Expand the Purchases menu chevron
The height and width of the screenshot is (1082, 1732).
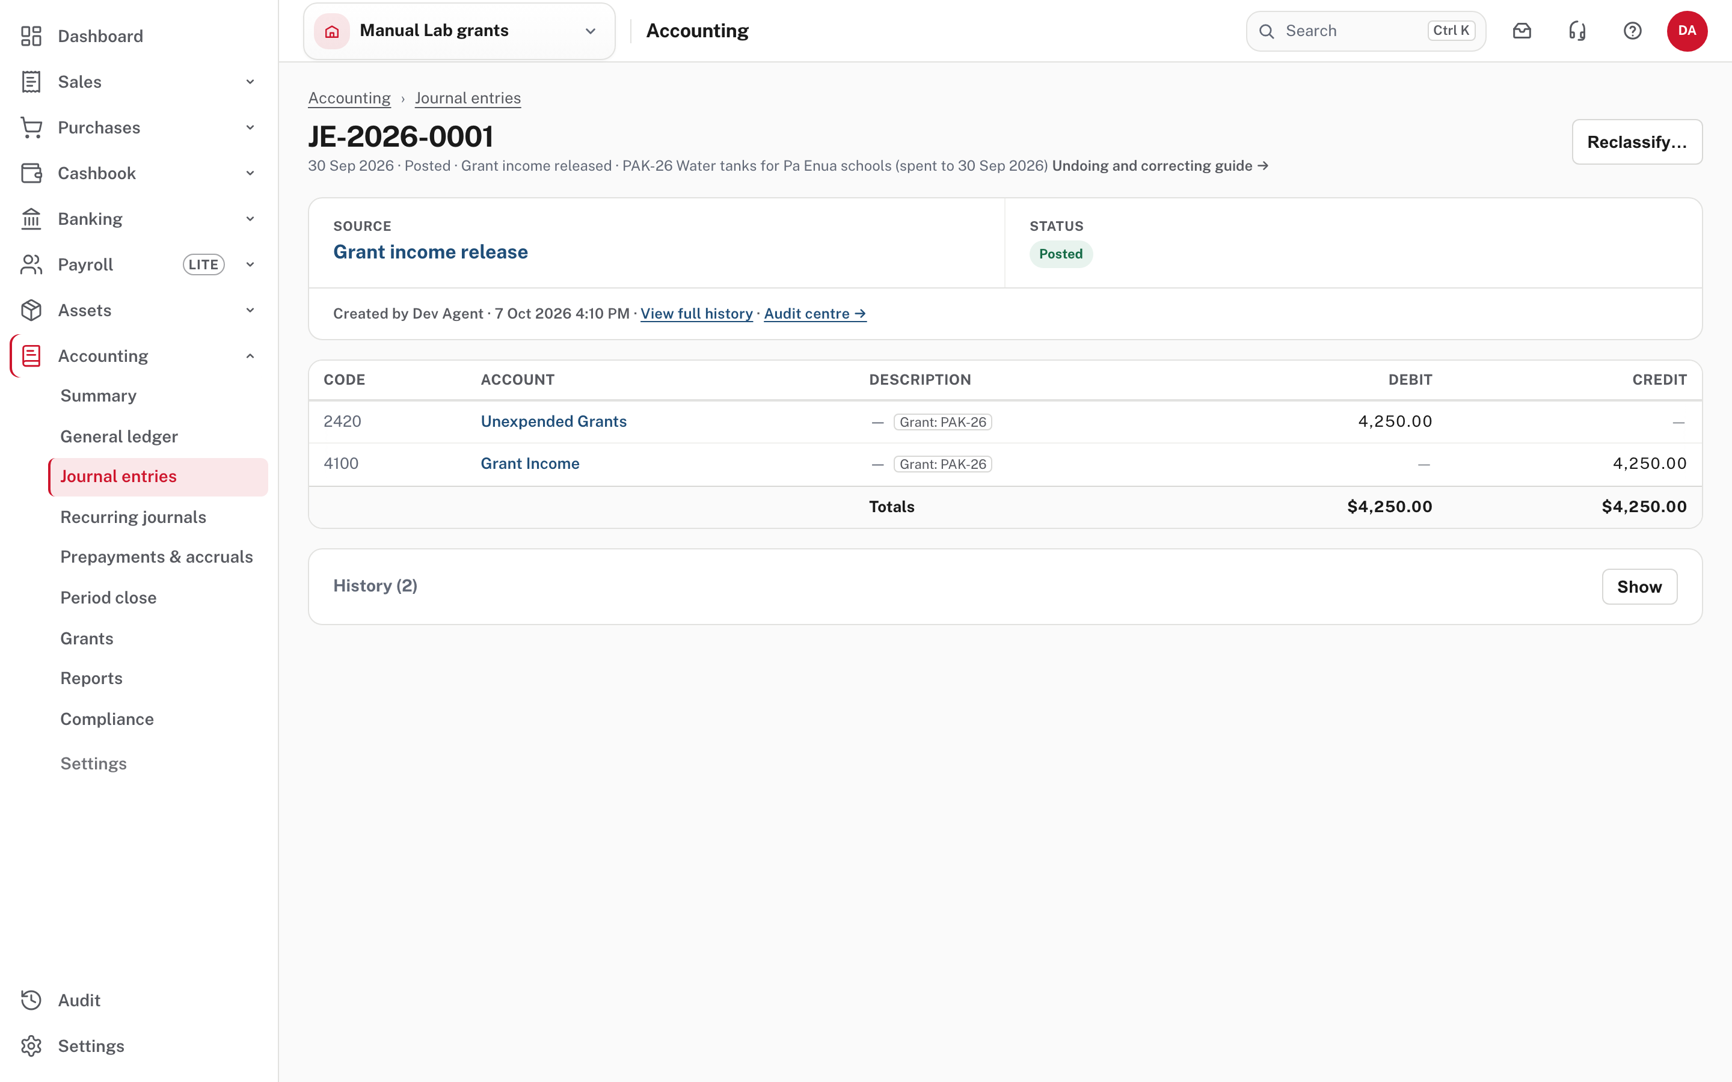click(250, 127)
